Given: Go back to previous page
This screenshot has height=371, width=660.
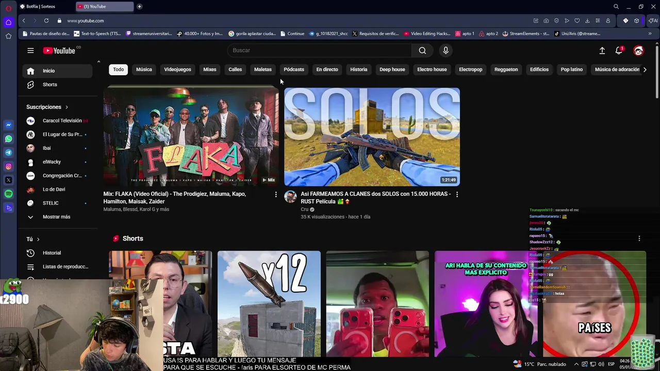Looking at the screenshot, I should 24,21.
